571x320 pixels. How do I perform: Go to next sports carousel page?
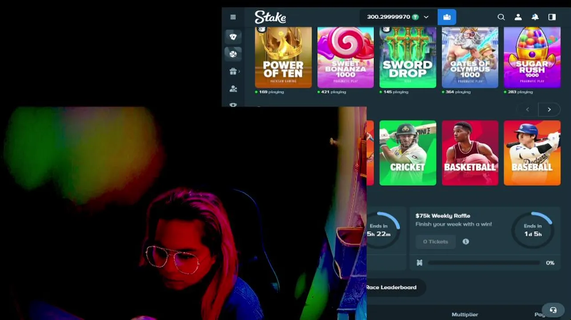[549, 109]
